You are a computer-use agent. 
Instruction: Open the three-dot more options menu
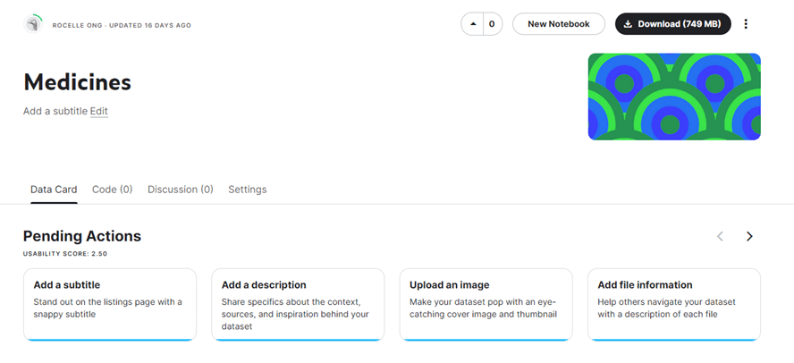click(746, 24)
